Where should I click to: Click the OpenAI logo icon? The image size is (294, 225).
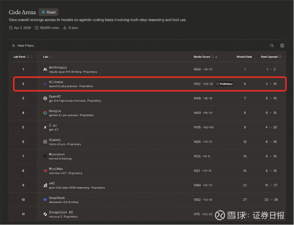coord(45,98)
